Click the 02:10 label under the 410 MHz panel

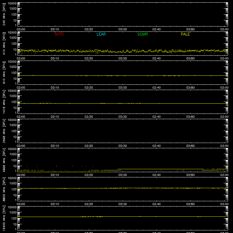point(55,59)
